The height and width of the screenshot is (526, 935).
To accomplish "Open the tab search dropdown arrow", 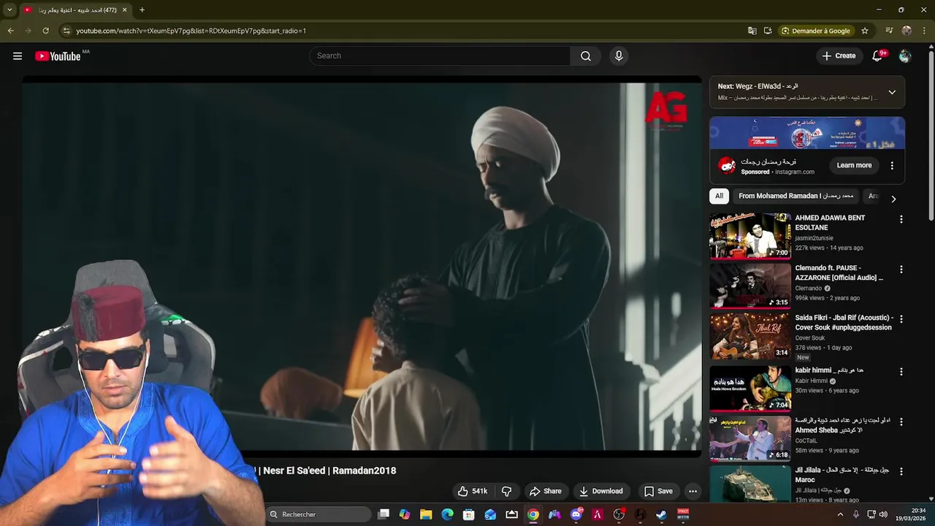I will coord(9,9).
